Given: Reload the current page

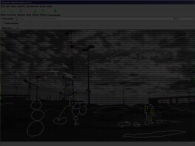Looking at the screenshot, I should coord(21,11).
